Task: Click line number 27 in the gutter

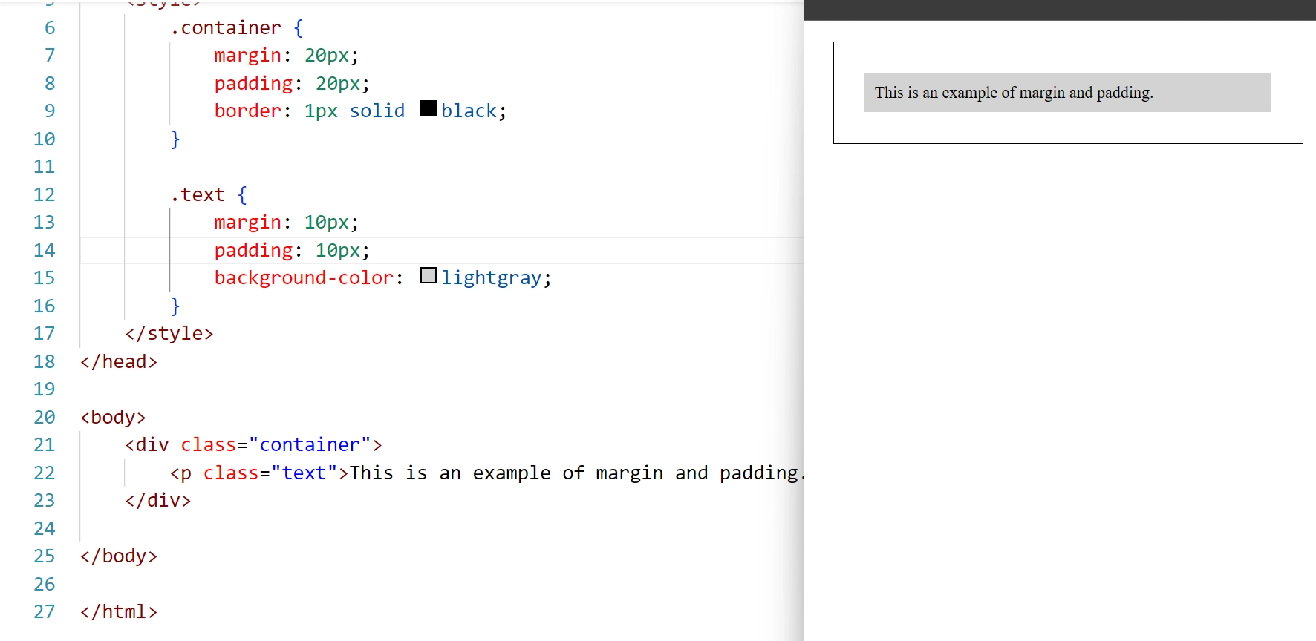Action: click(45, 612)
